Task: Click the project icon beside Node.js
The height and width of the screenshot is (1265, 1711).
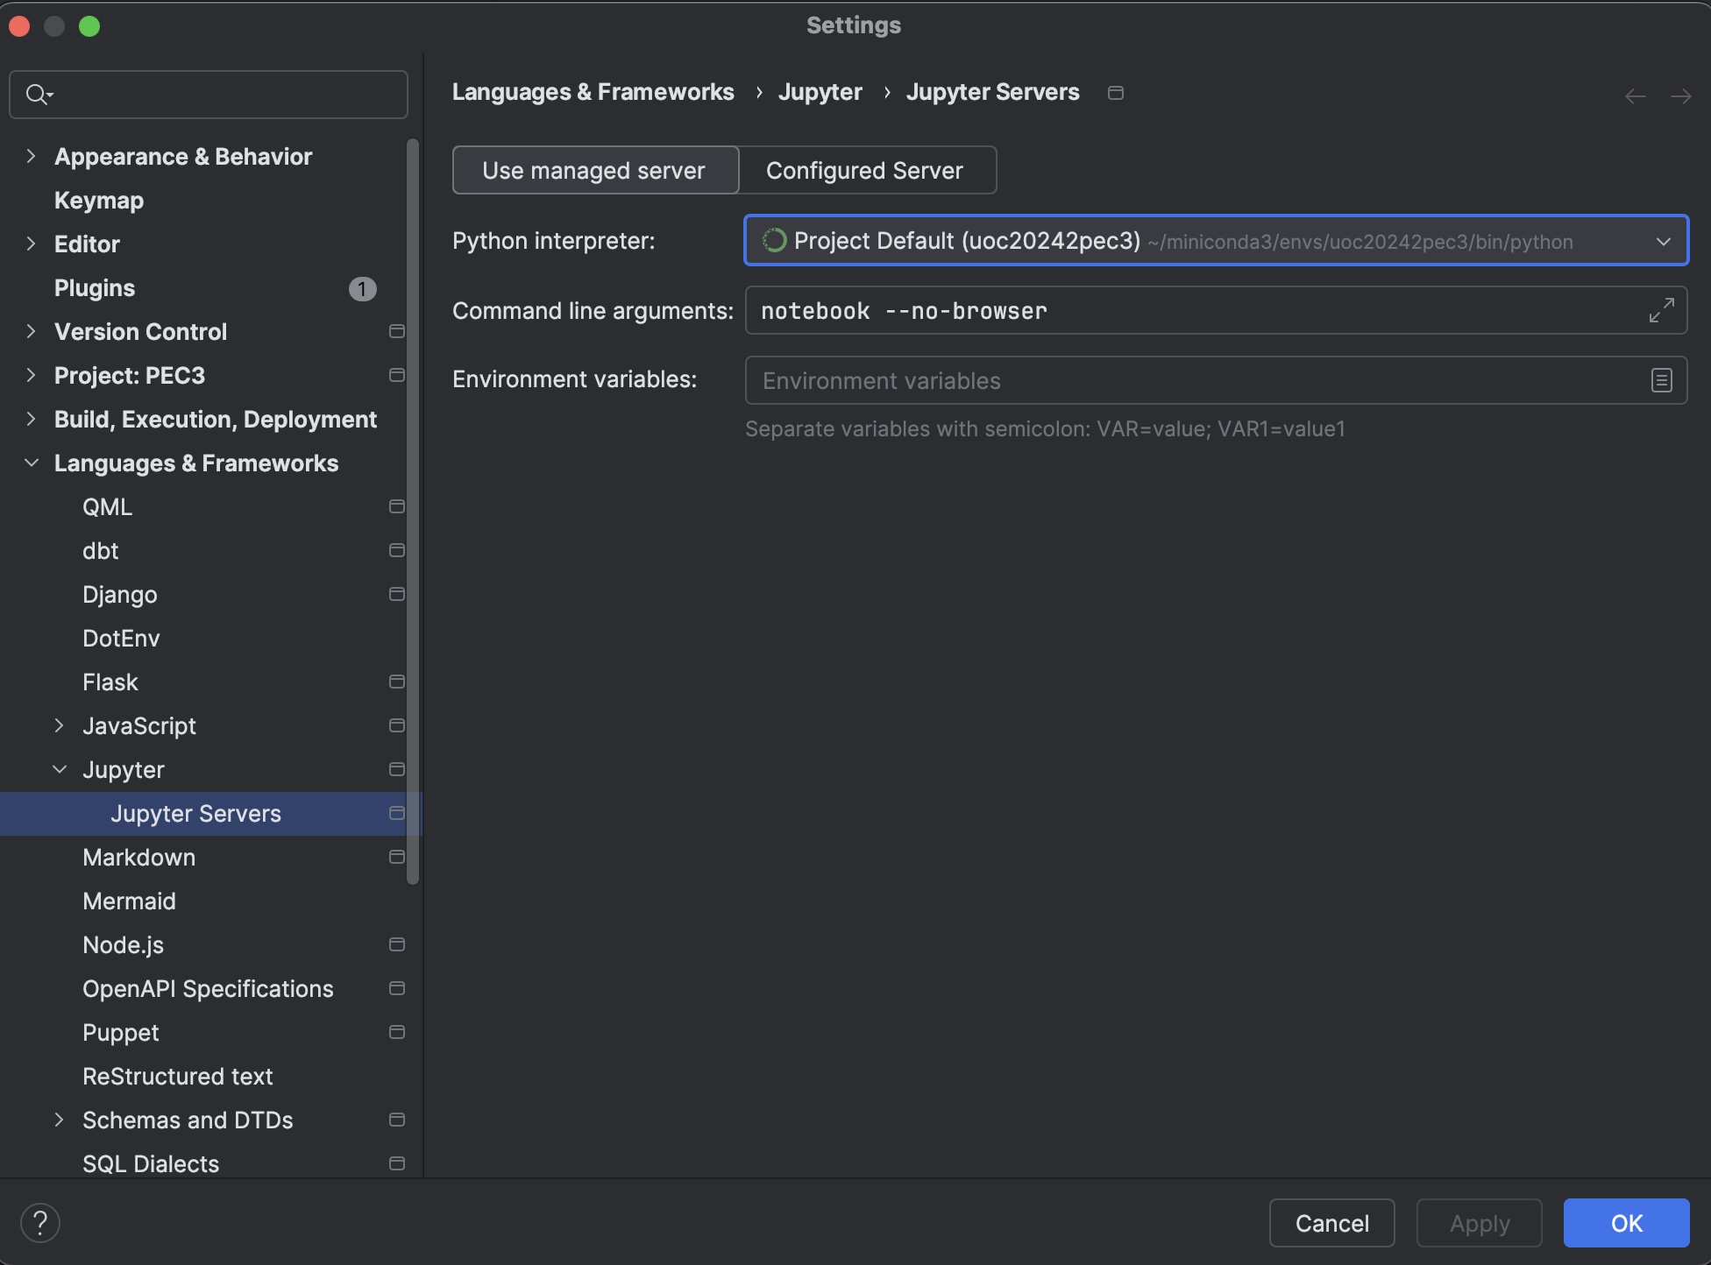Action: point(396,944)
